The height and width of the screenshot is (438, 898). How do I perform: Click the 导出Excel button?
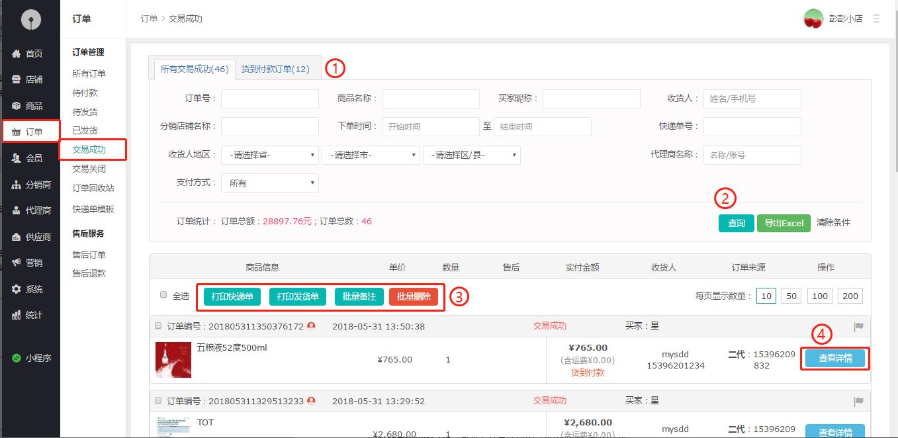784,223
